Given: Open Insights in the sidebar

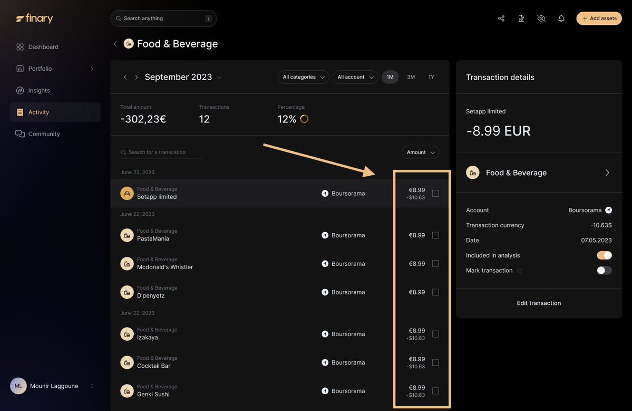Looking at the screenshot, I should (39, 91).
